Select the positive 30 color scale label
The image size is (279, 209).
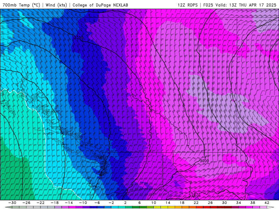[x=224, y=203]
